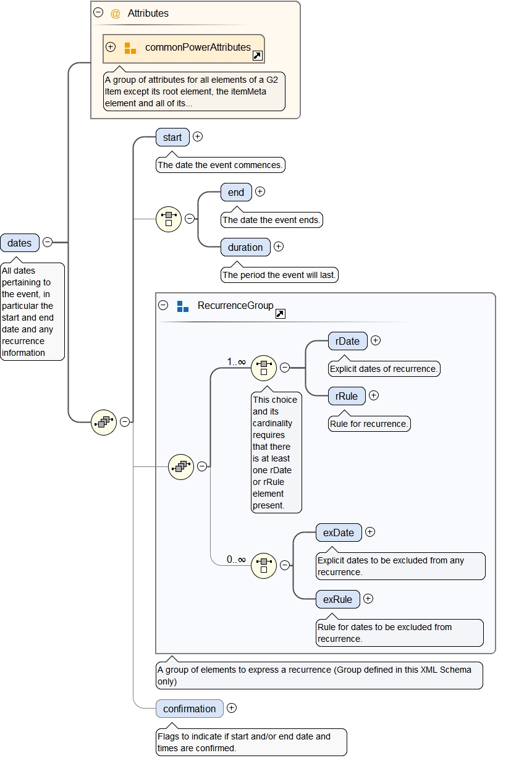The image size is (511, 758).
Task: Click the choice compositor icon beside end element
Action: click(169, 219)
